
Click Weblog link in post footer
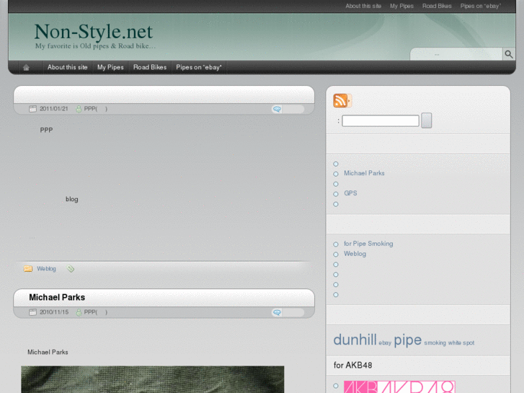point(46,268)
